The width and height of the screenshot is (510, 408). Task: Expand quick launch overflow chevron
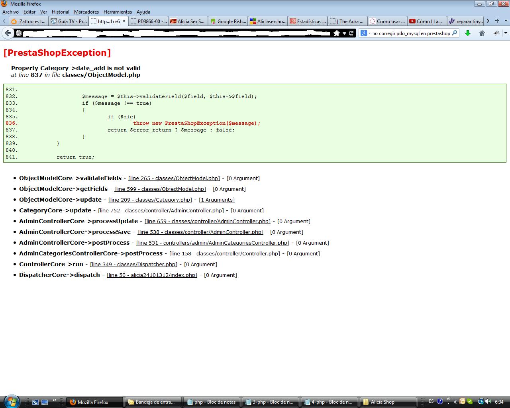pos(55,400)
